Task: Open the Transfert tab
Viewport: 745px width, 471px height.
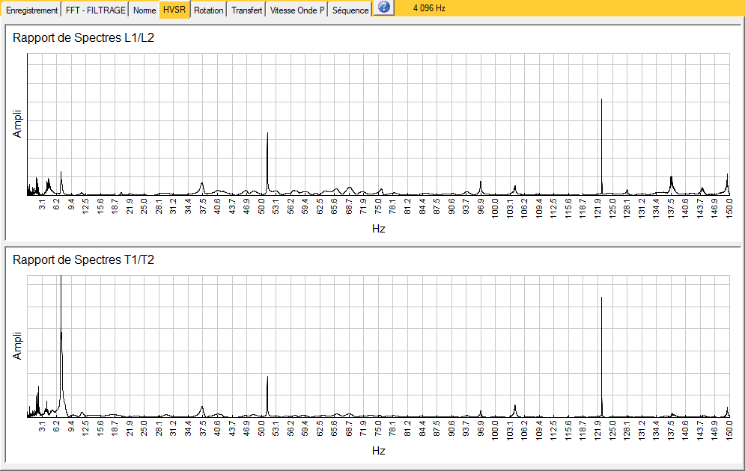Action: click(x=246, y=10)
